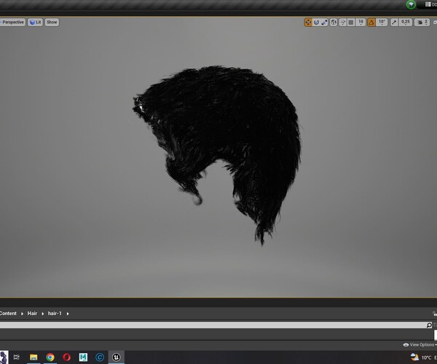
Task: Open Maya from the taskbar
Action: 83,357
